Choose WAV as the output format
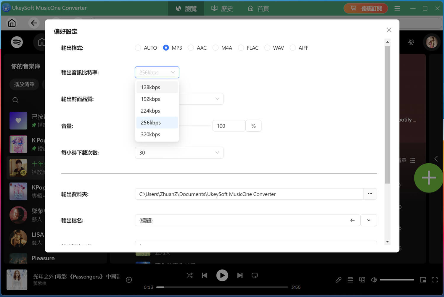 pos(267,48)
